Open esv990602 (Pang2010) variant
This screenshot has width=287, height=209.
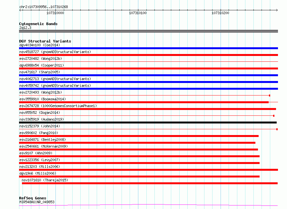[39, 133]
